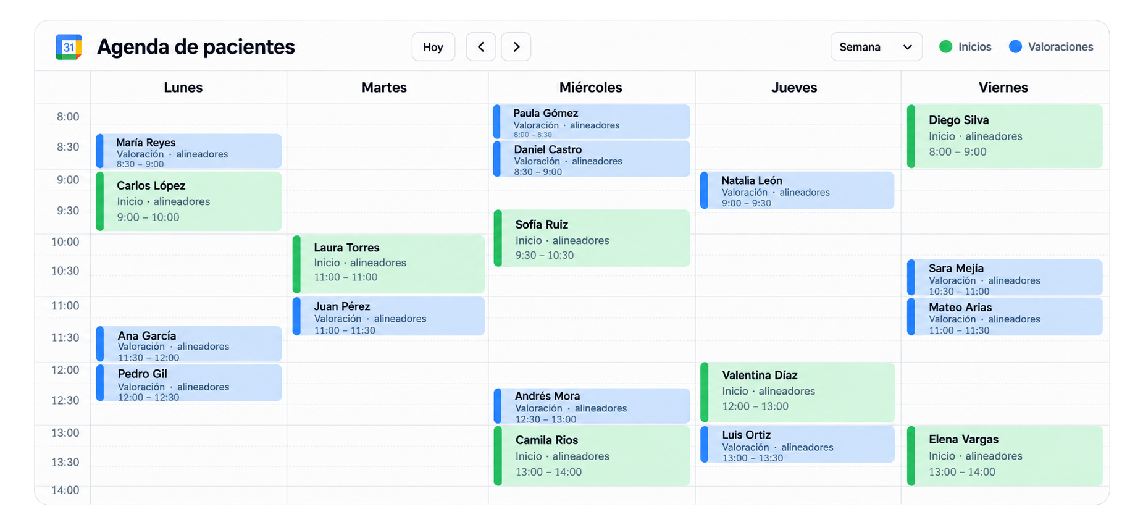Open the Semana view dropdown

point(876,47)
